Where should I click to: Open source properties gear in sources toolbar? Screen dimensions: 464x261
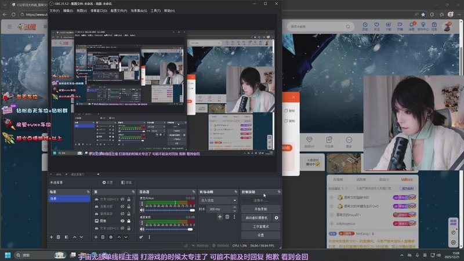point(111,237)
